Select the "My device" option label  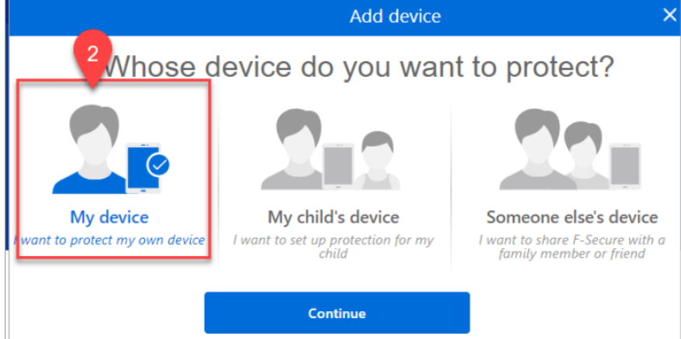[x=109, y=217]
